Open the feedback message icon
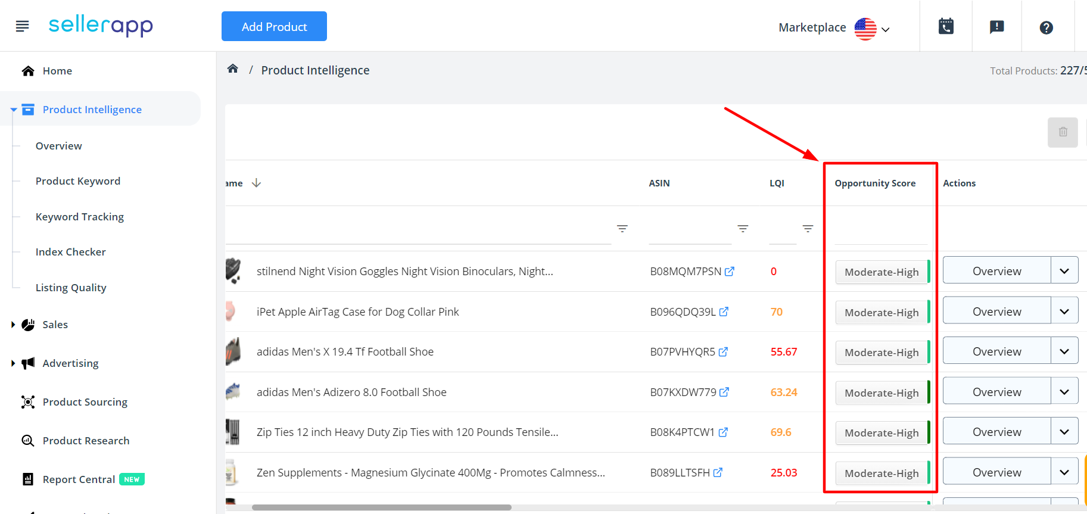Viewport: 1087px width, 514px height. click(996, 27)
